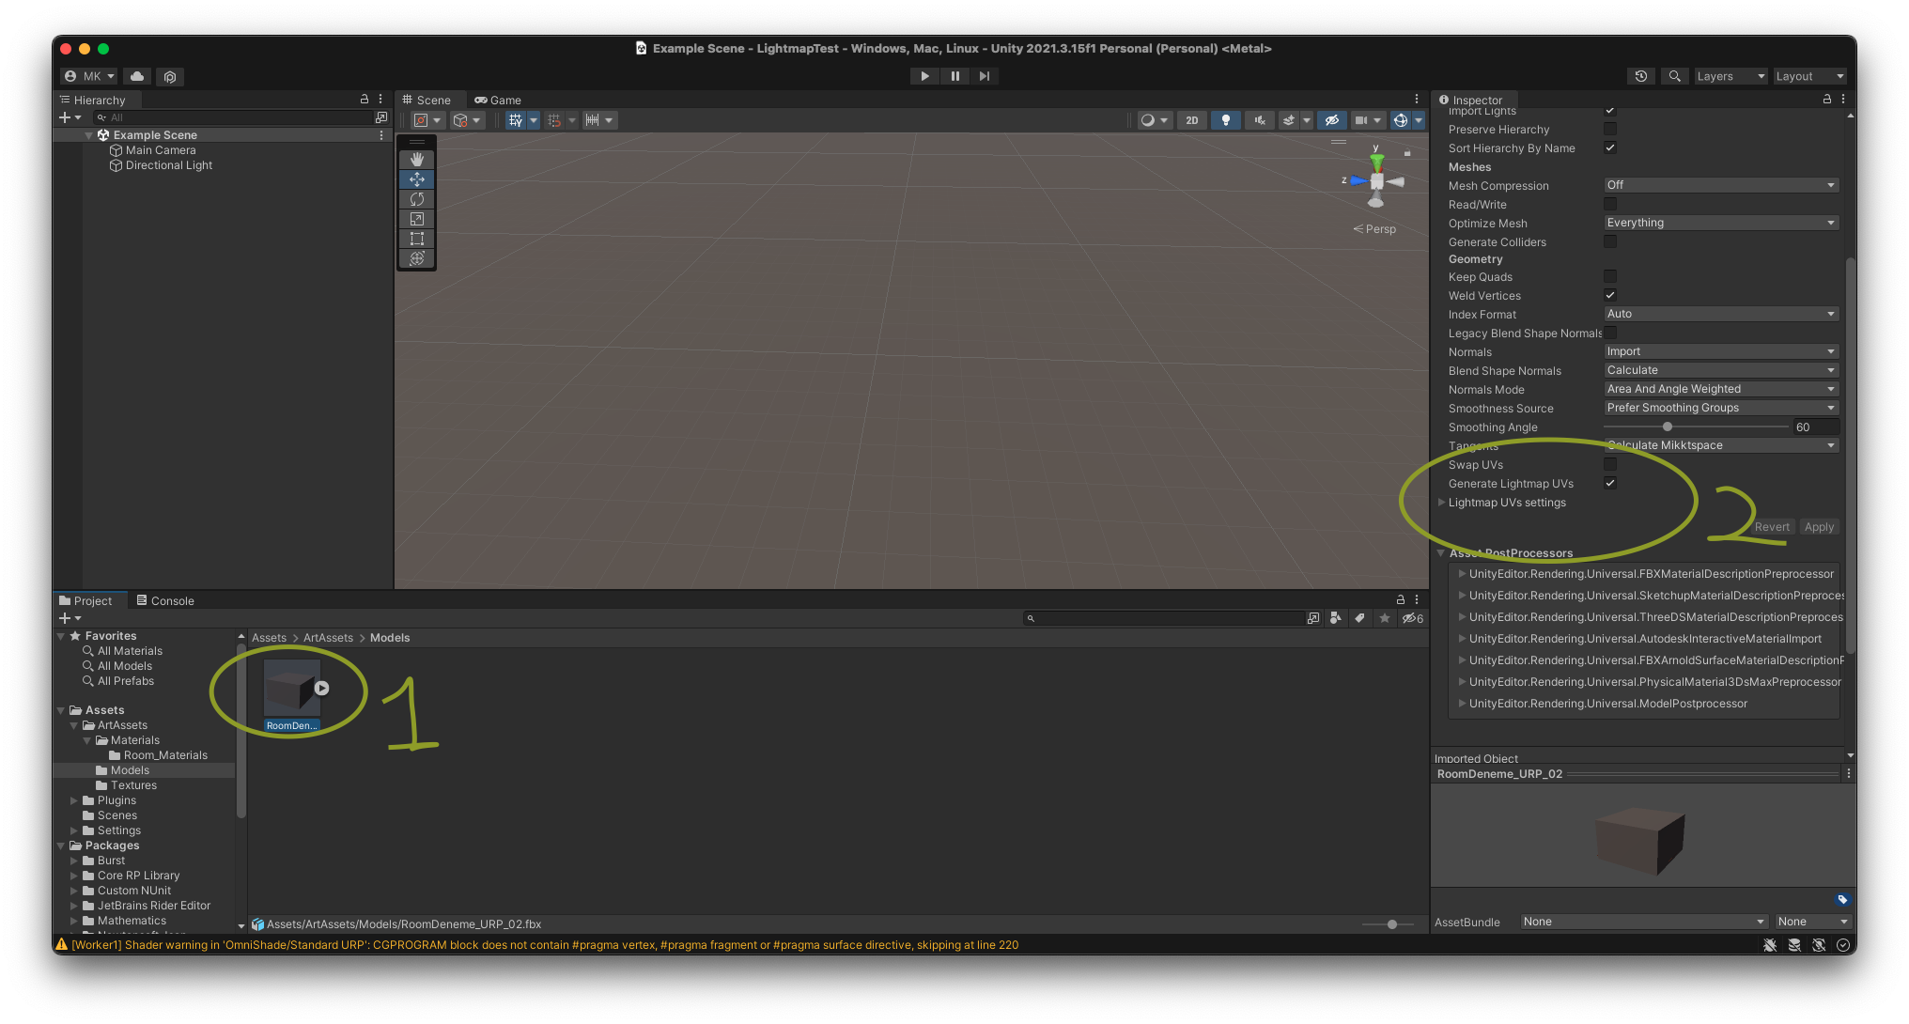Viewport: 1909px width, 1024px height.
Task: Open Mesh Compression dropdown
Action: 1717,184
